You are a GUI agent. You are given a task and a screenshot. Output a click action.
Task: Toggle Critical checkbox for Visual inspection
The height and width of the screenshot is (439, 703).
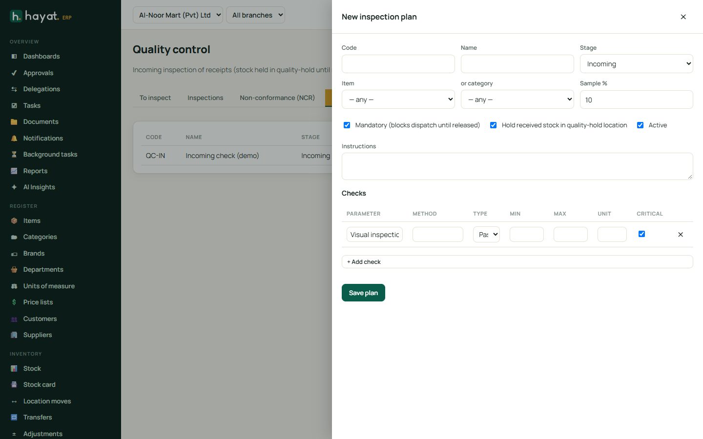click(x=641, y=234)
